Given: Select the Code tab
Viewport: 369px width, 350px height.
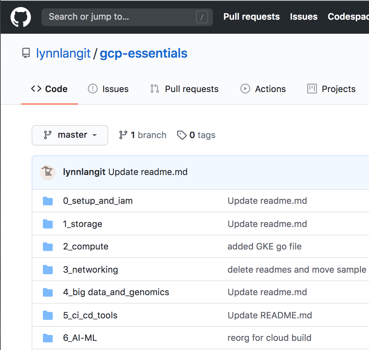Looking at the screenshot, I should 50,89.
